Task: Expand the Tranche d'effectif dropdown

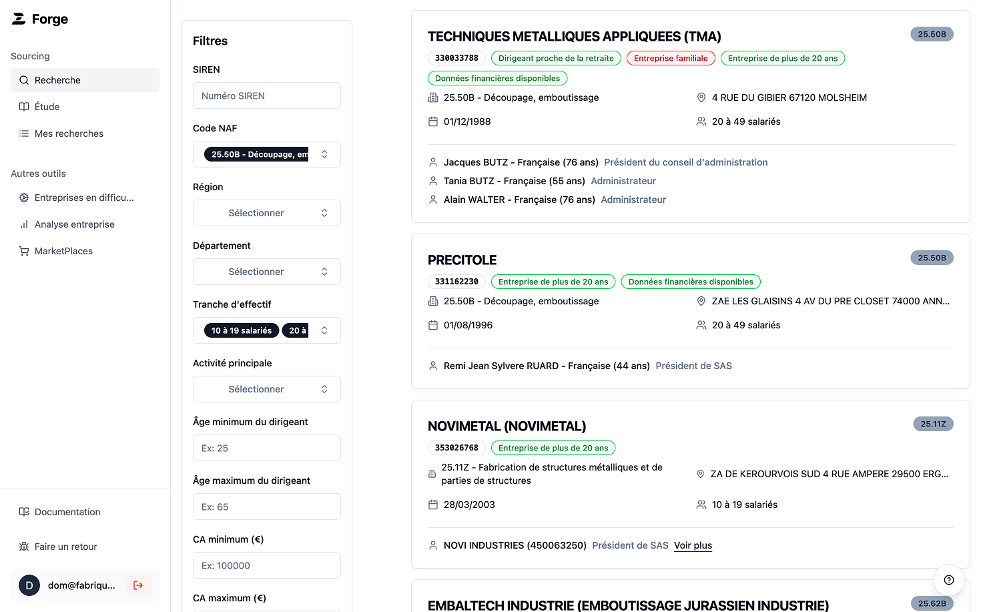Action: 267,330
